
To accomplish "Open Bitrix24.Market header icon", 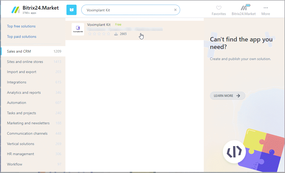I will click(x=245, y=8).
